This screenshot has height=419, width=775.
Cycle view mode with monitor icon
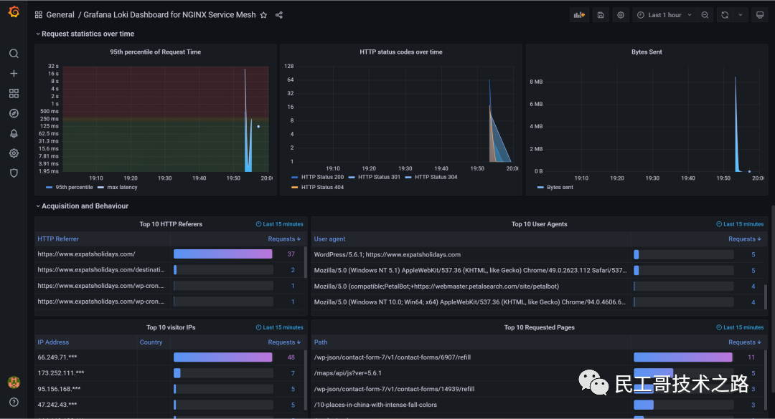[760, 15]
